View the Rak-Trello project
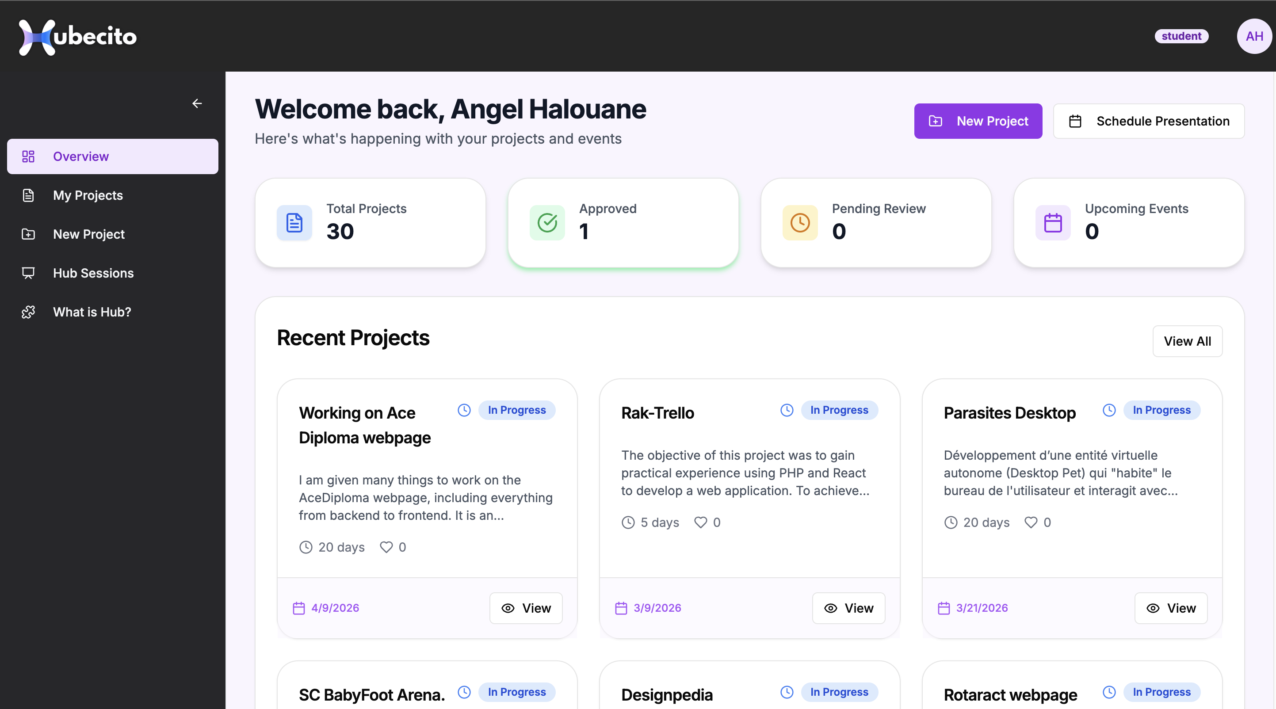This screenshot has height=709, width=1276. pyautogui.click(x=848, y=608)
